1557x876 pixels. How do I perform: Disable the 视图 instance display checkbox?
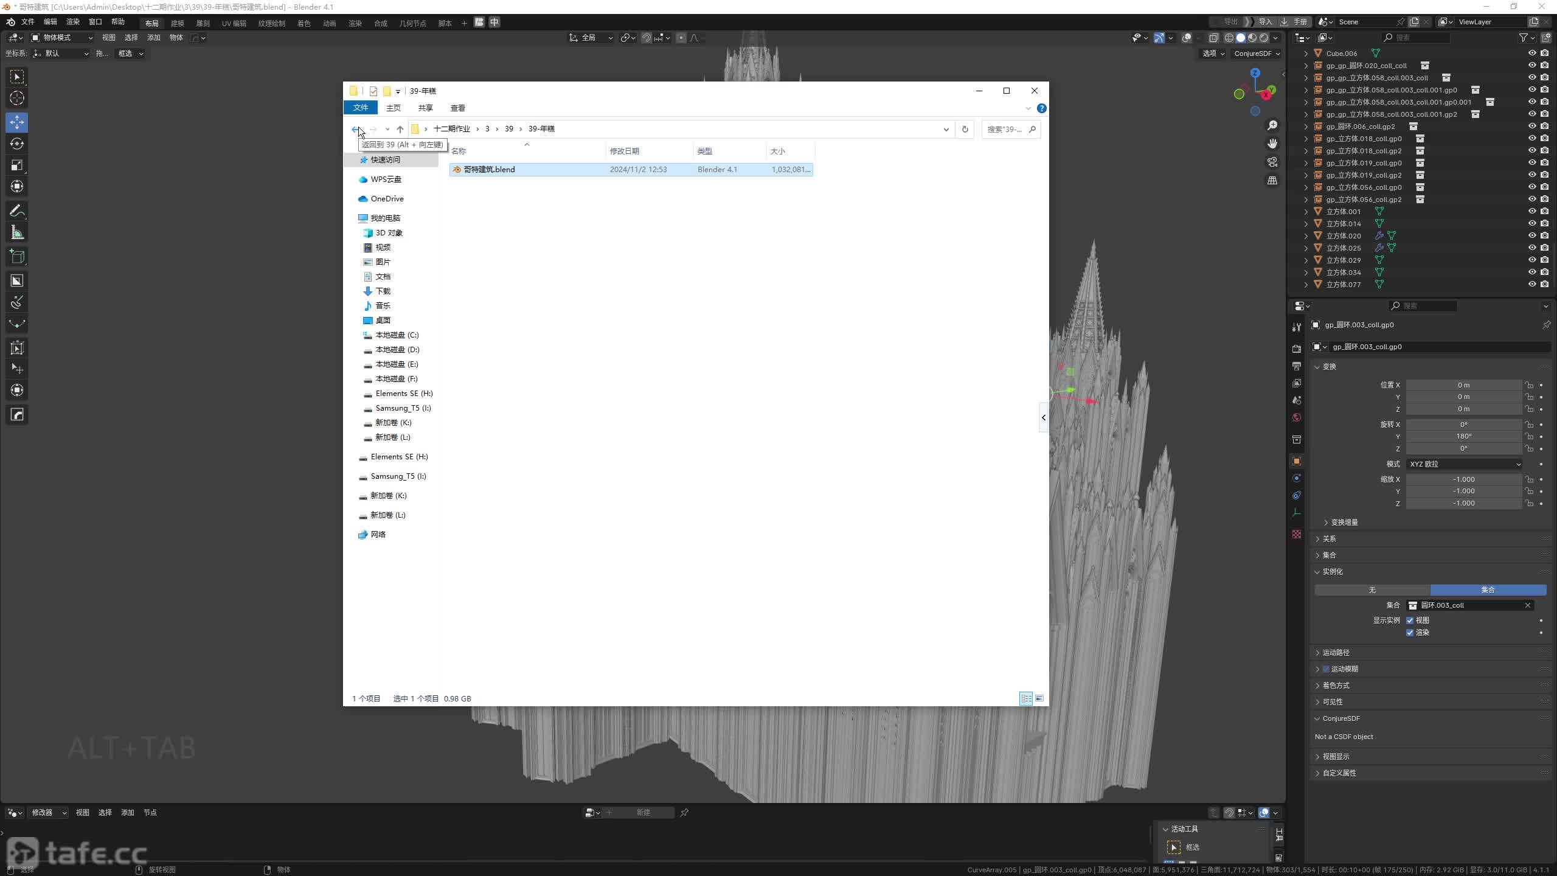tap(1410, 620)
